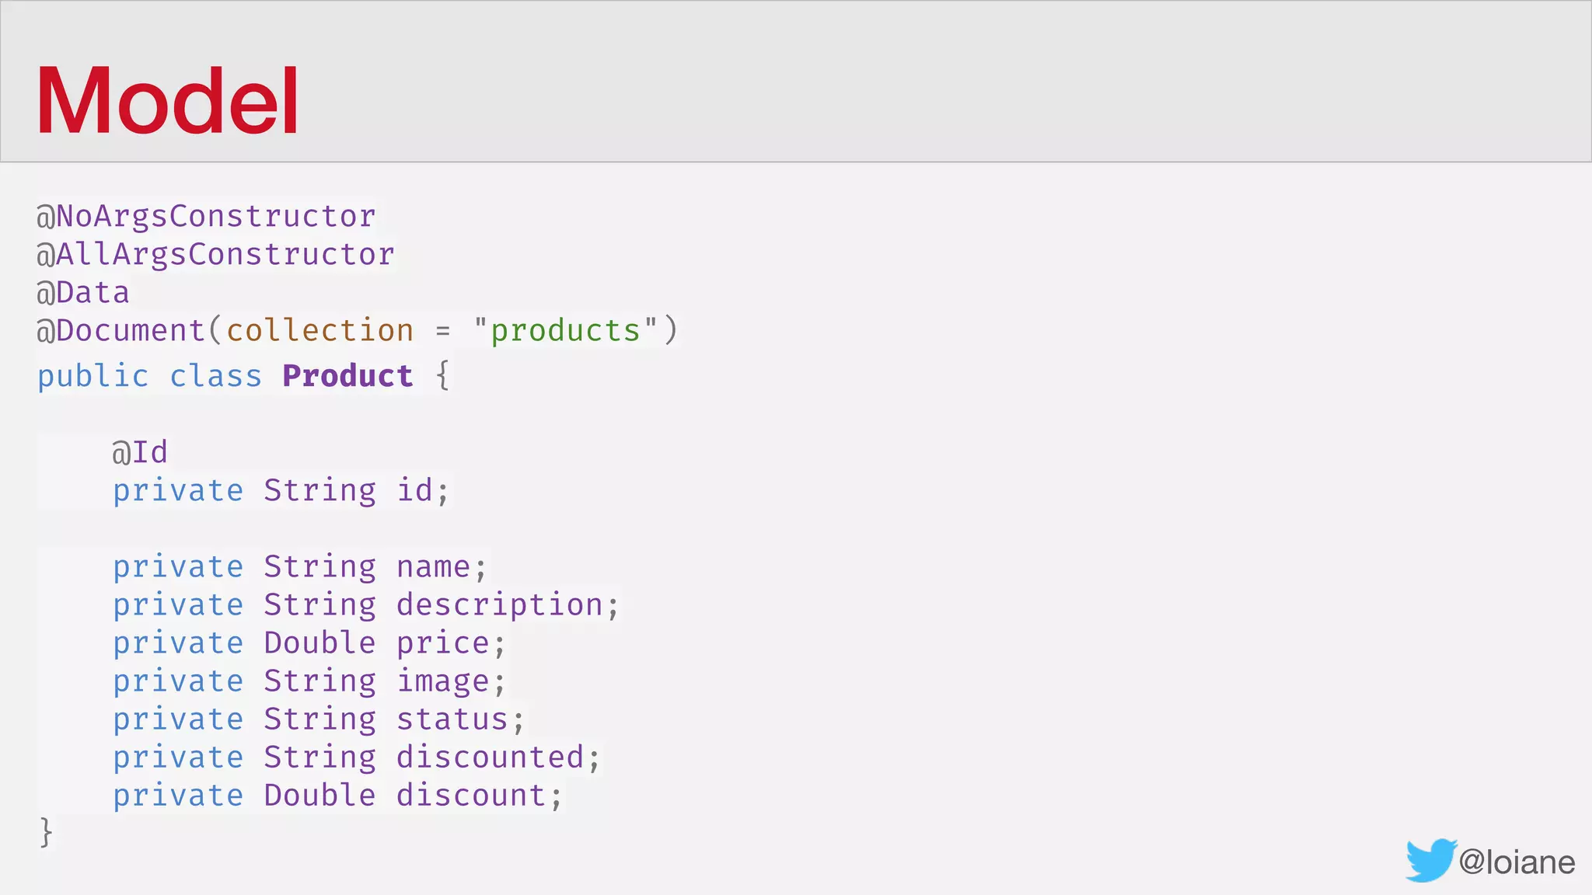The image size is (1592, 895).
Task: Click the private String status line
Action: [319, 719]
